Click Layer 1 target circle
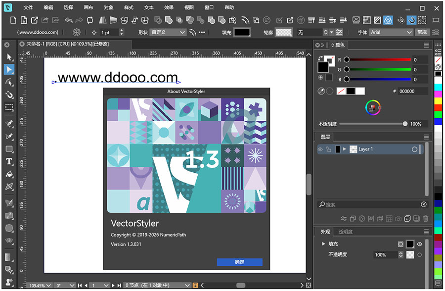Viewport: 445px width, 291px height. click(x=414, y=149)
